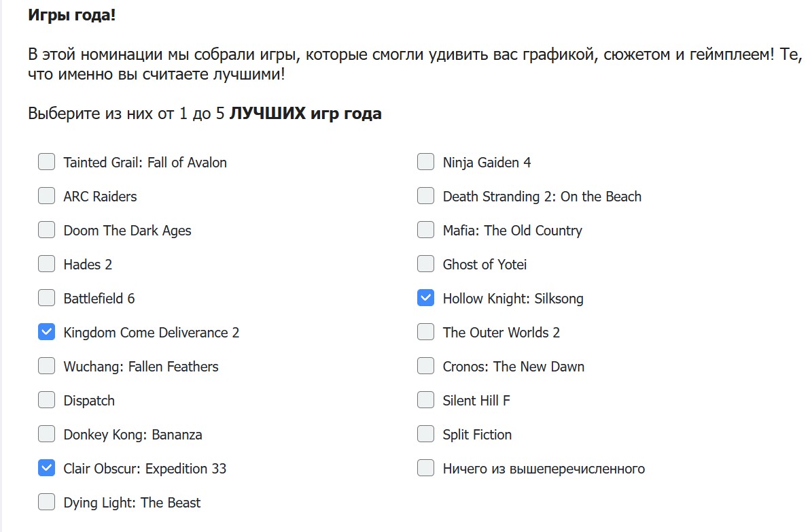Deselect Hollow Knight: Silksong checkbox
This screenshot has width=810, height=532.
[x=425, y=298]
